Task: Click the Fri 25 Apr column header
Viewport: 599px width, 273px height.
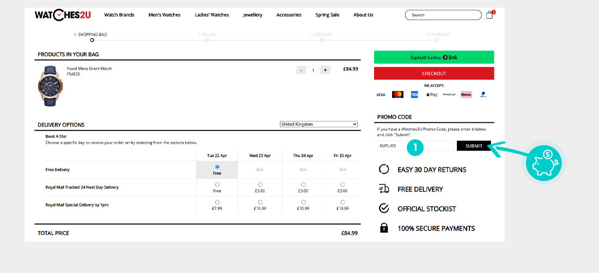Action: tap(343, 156)
